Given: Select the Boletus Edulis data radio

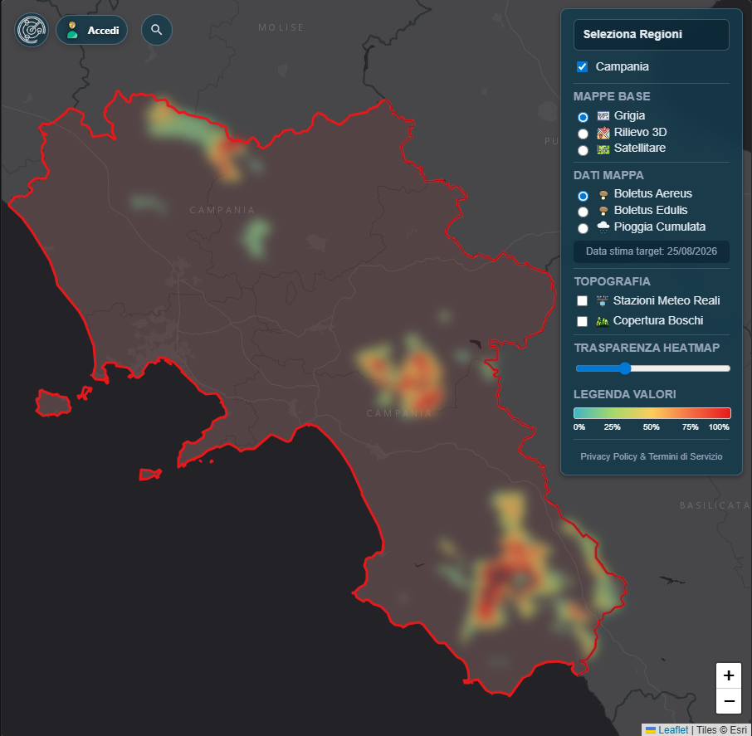Looking at the screenshot, I should (583, 212).
